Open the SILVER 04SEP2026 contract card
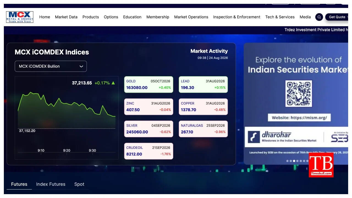Screen dimensions: 352x198 pyautogui.click(x=148, y=129)
